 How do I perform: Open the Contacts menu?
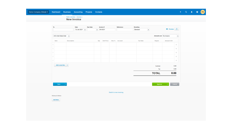(99, 12)
